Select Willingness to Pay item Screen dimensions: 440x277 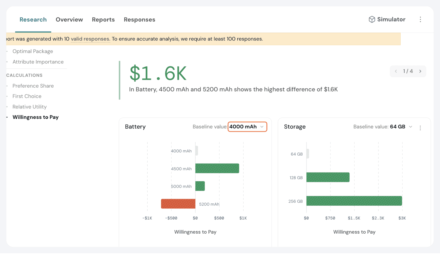pos(35,117)
